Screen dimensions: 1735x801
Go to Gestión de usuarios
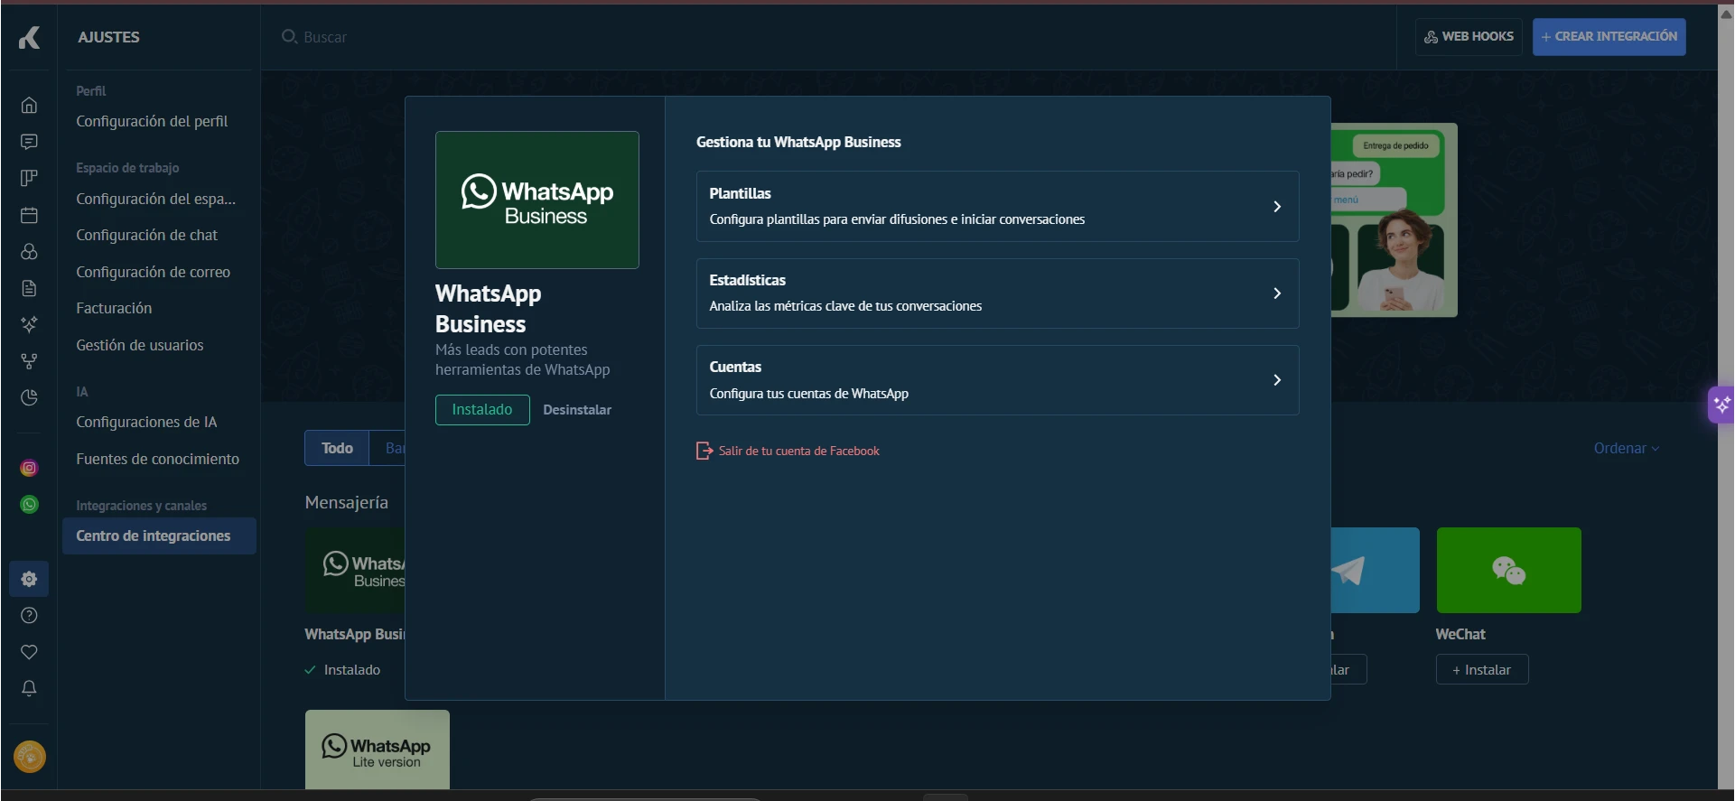[x=140, y=345]
